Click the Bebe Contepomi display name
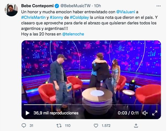167x131 pixels. (x=37, y=6)
